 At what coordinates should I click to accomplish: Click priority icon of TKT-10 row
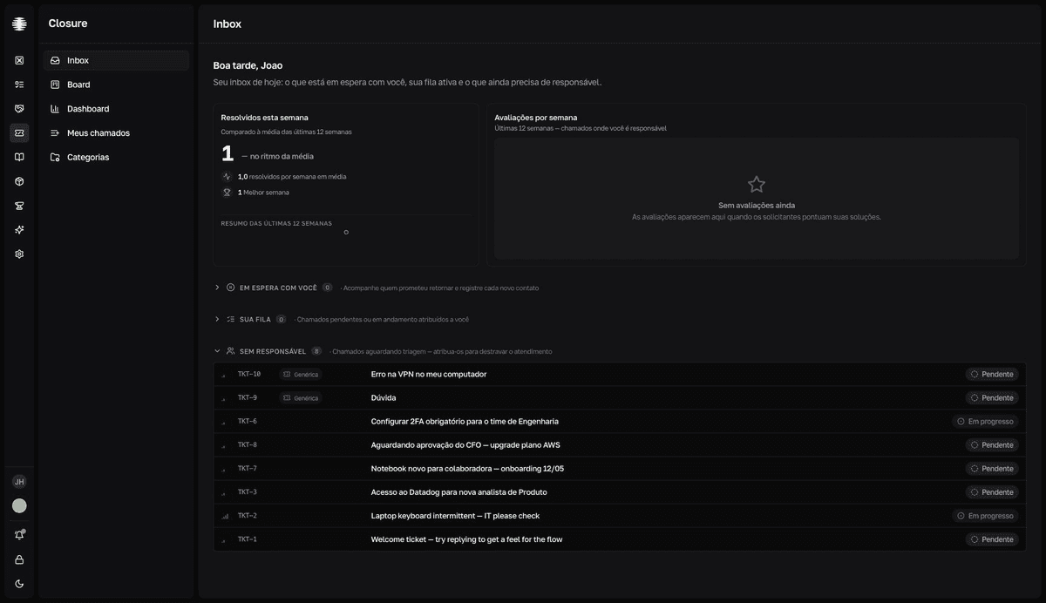click(225, 375)
